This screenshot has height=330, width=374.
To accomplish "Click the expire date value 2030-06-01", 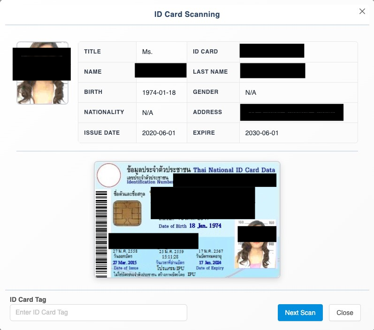I will [x=262, y=133].
